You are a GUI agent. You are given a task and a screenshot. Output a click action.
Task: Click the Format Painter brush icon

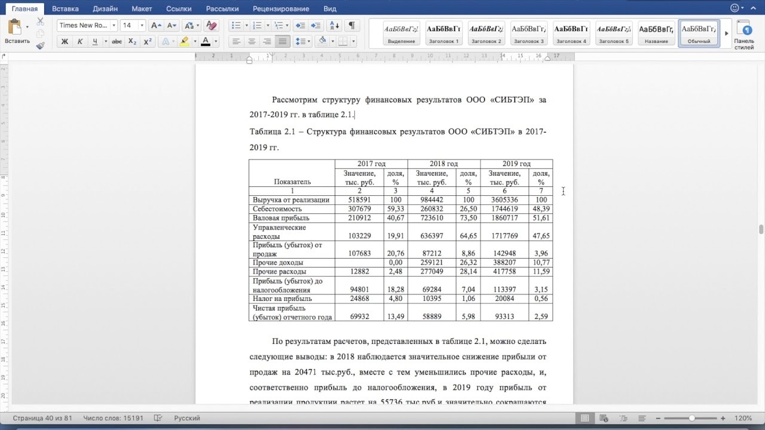[x=40, y=45]
